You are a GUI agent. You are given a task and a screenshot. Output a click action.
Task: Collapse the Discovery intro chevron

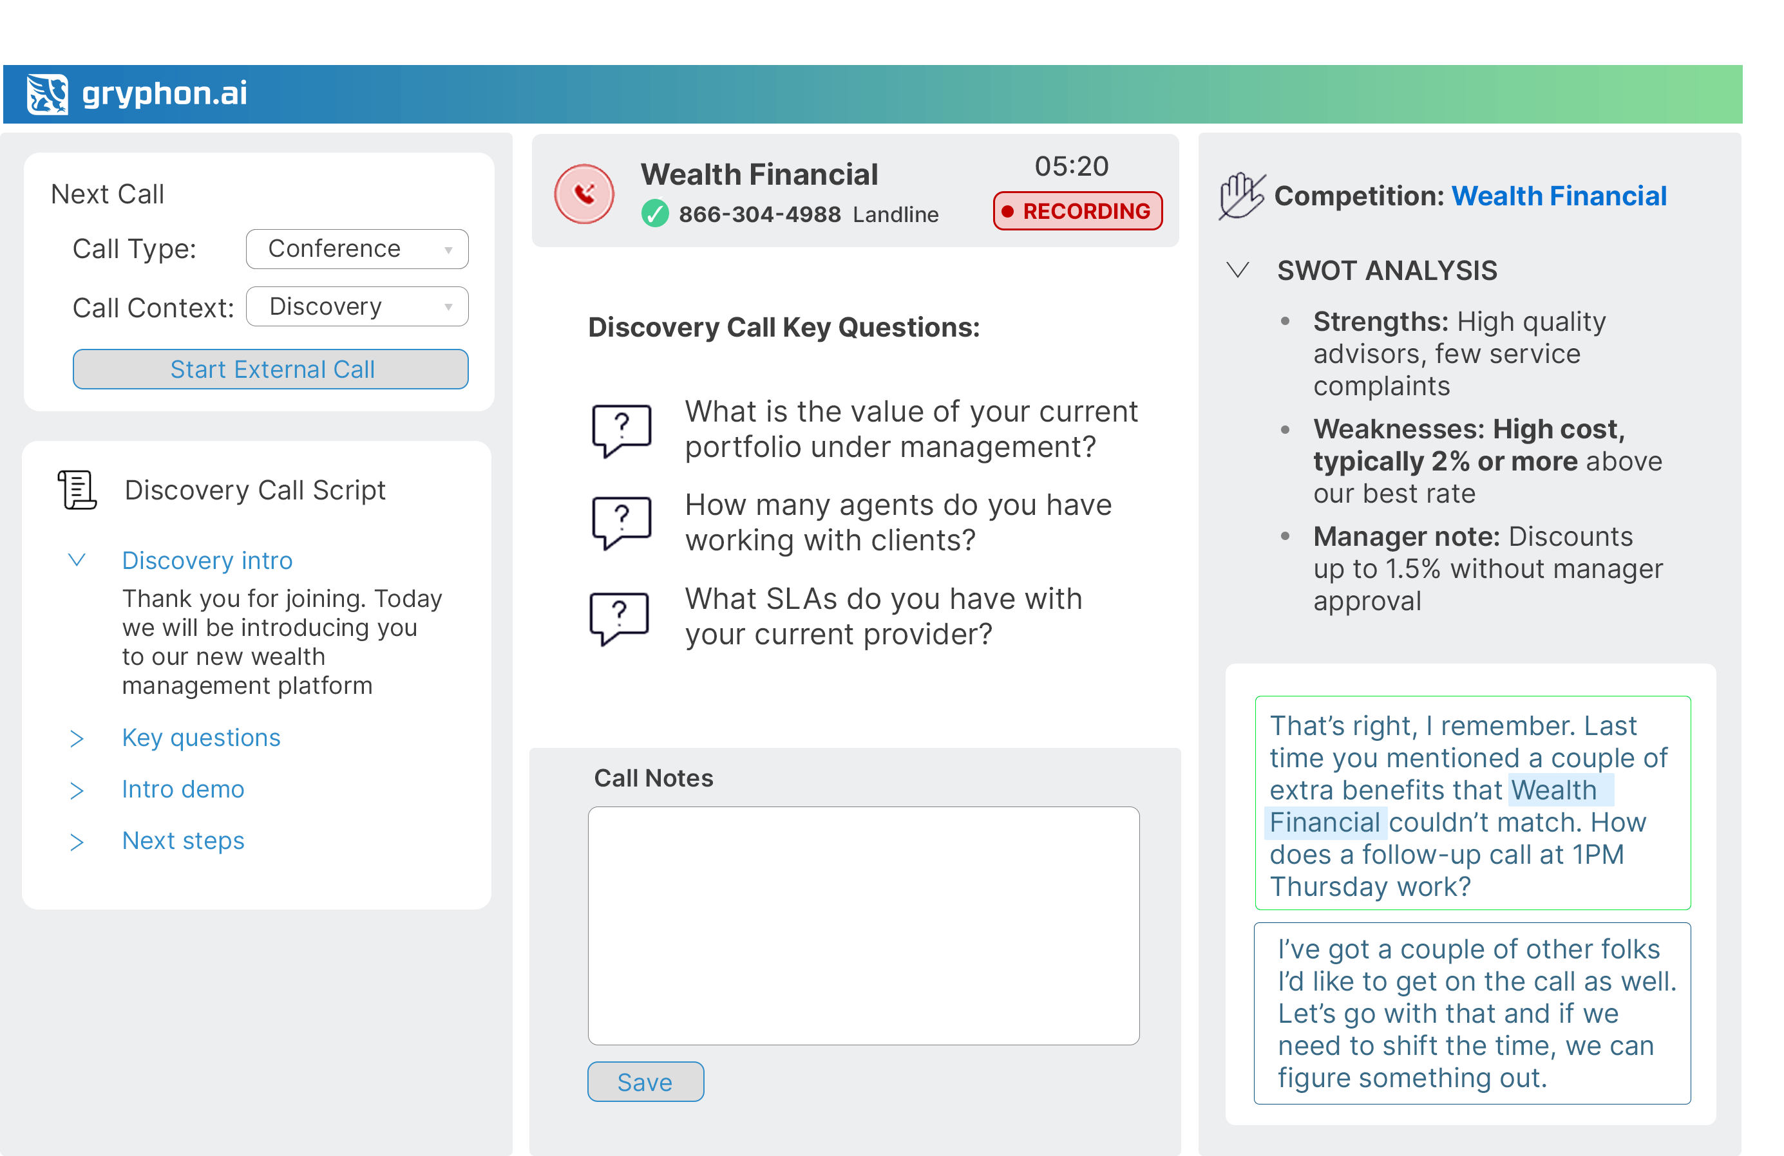tap(77, 559)
